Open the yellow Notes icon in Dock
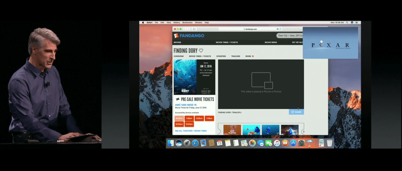402x171 pixels. pos(228,143)
